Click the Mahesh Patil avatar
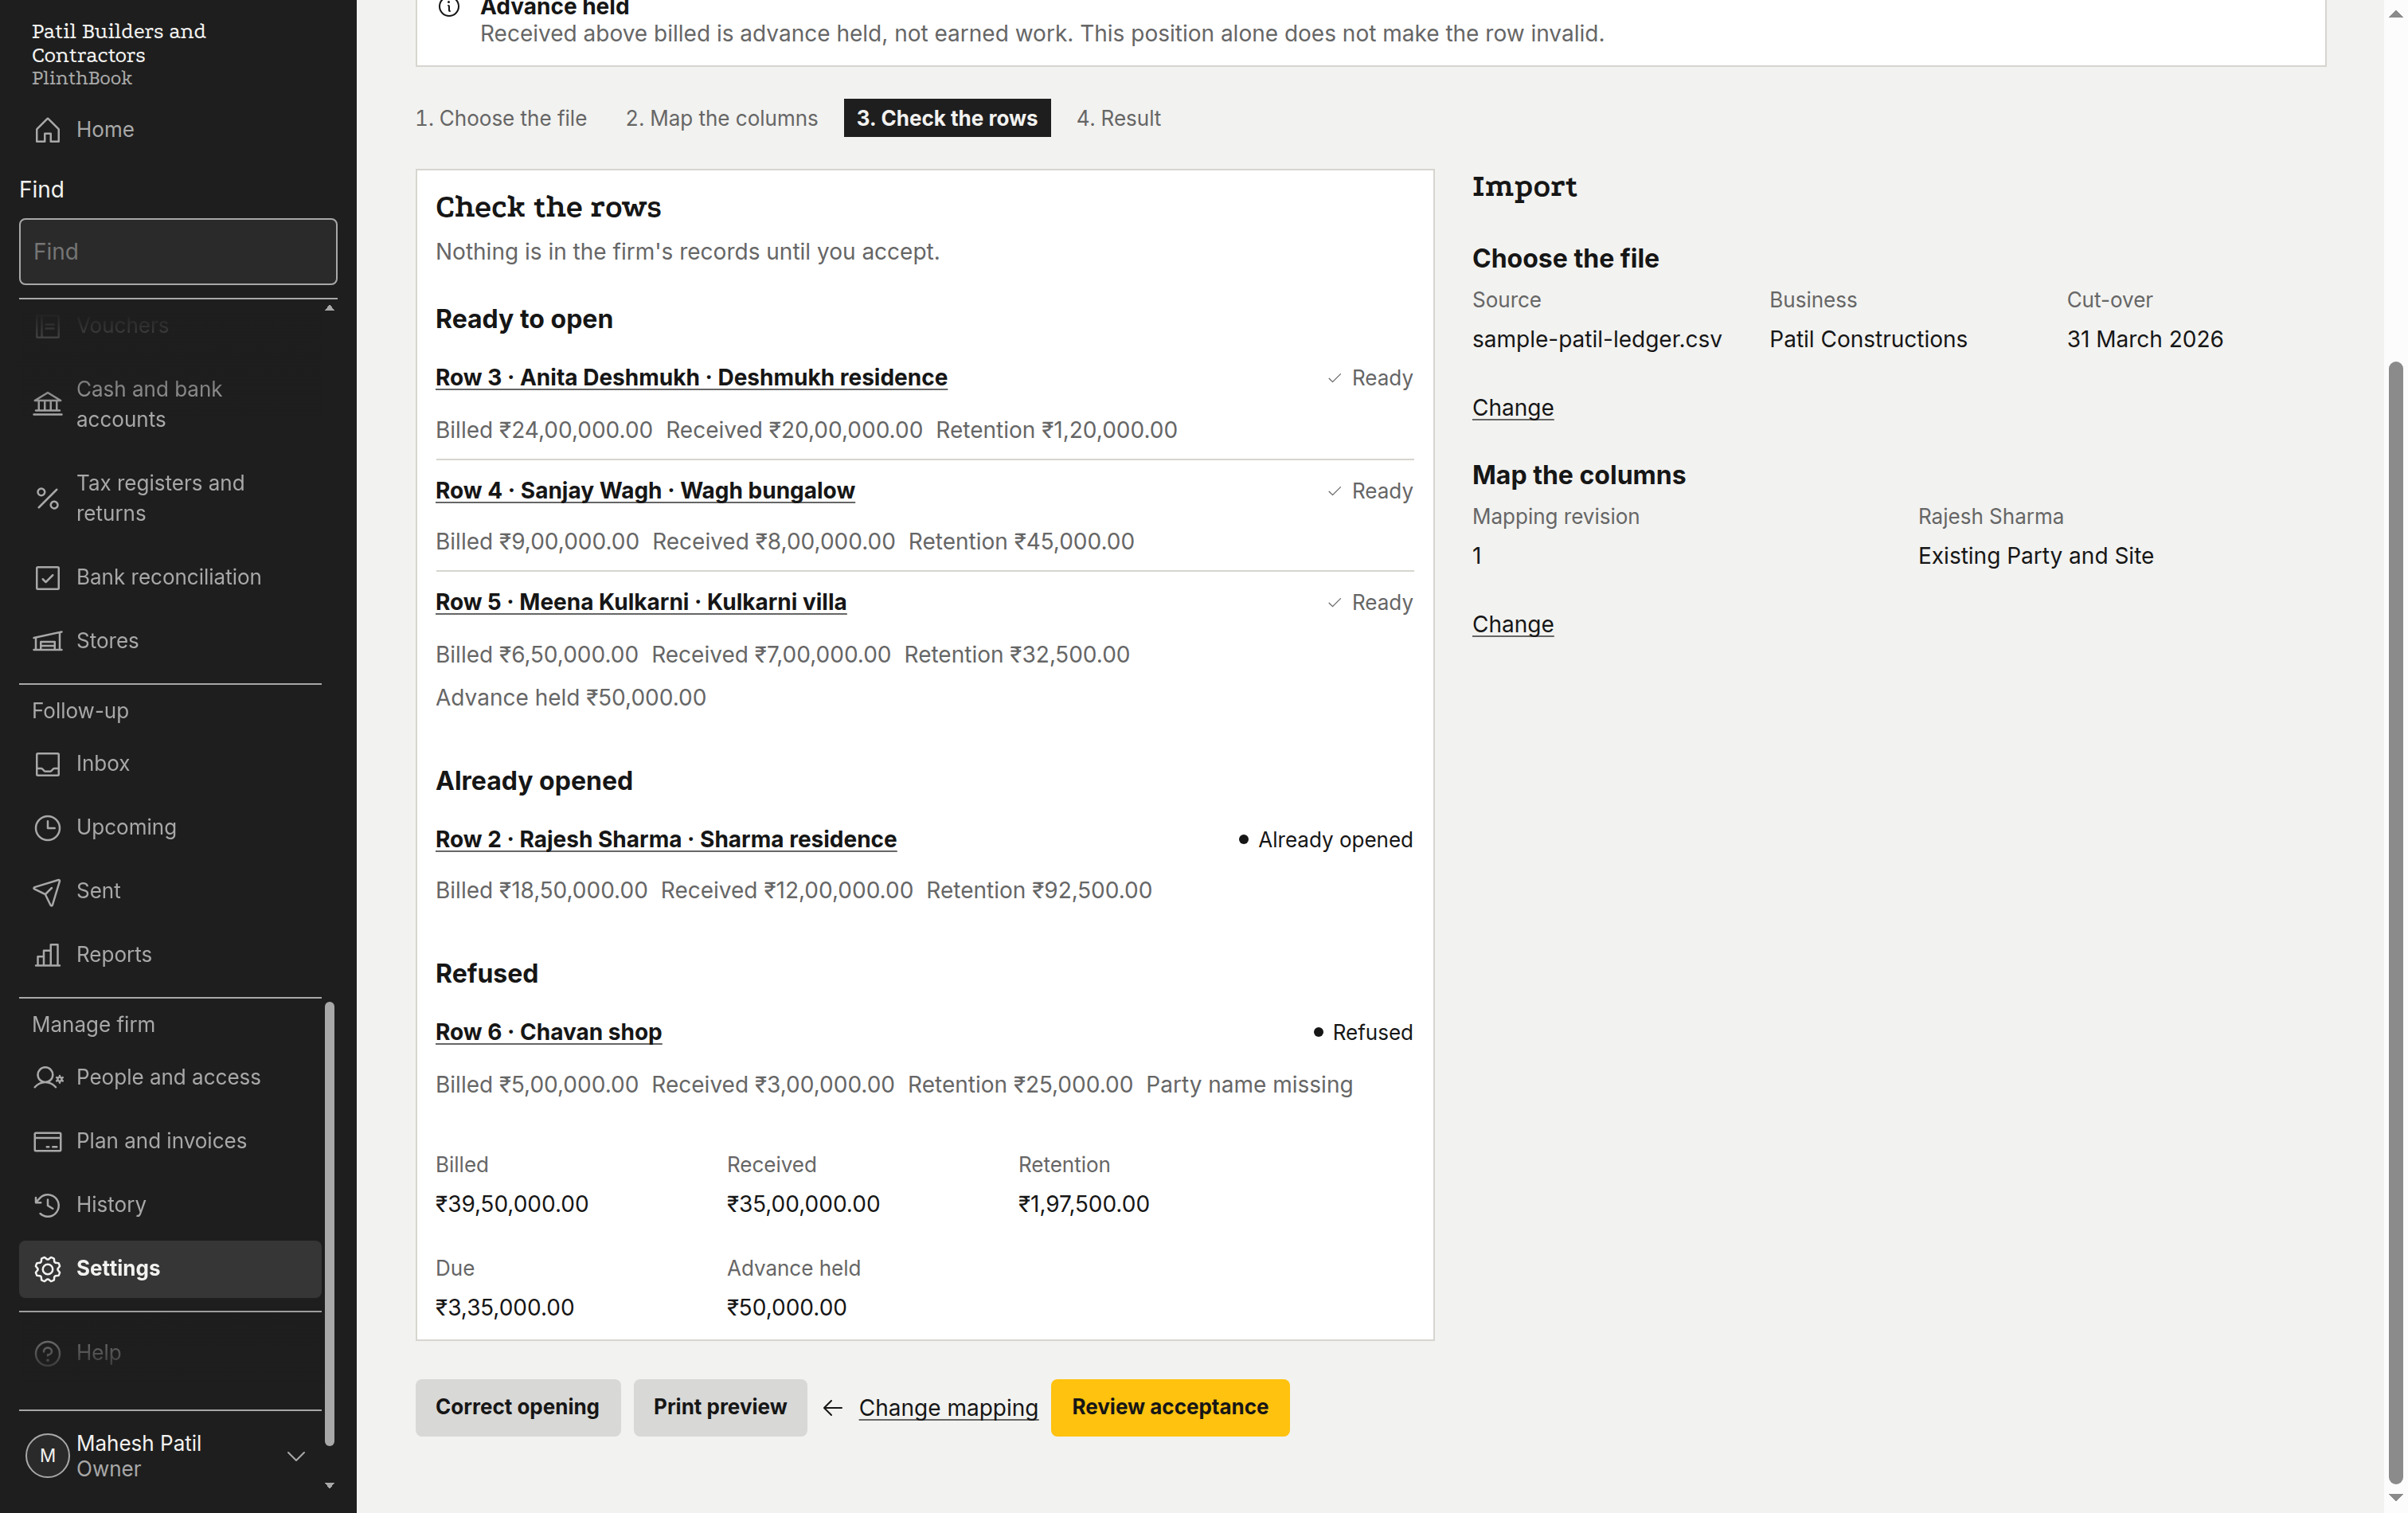The height and width of the screenshot is (1513, 2408). click(47, 1456)
